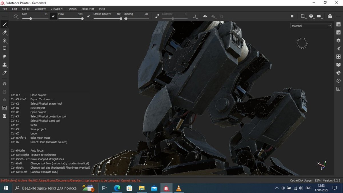Toggle size pen pressure button
This screenshot has height=193, width=343.
53,16
